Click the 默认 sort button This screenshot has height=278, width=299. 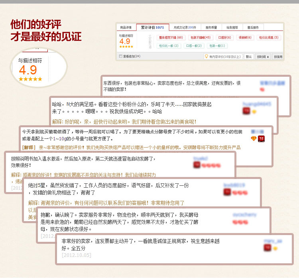coord(249,56)
